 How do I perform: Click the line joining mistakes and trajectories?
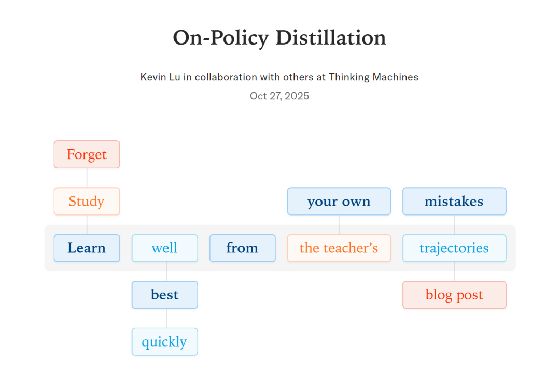[x=455, y=224]
